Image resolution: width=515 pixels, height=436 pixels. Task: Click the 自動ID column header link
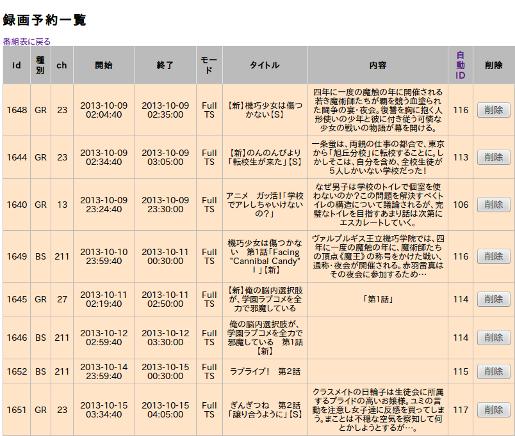tap(461, 65)
